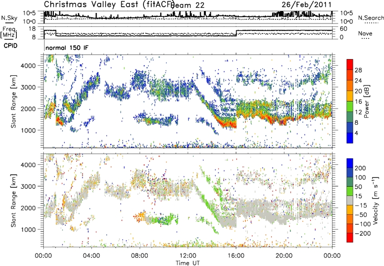This screenshot has width=384, height=266.
Task: Click the 'normal 150 IF' text
Action: click(67, 48)
